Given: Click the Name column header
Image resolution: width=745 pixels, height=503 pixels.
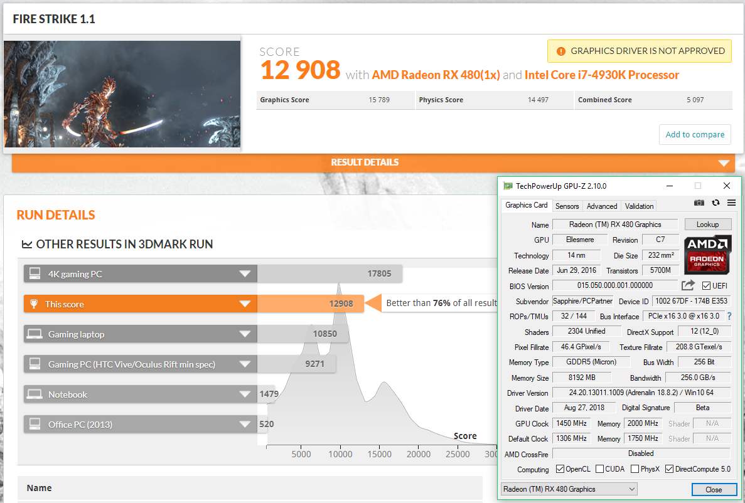Looking at the screenshot, I should [39, 488].
